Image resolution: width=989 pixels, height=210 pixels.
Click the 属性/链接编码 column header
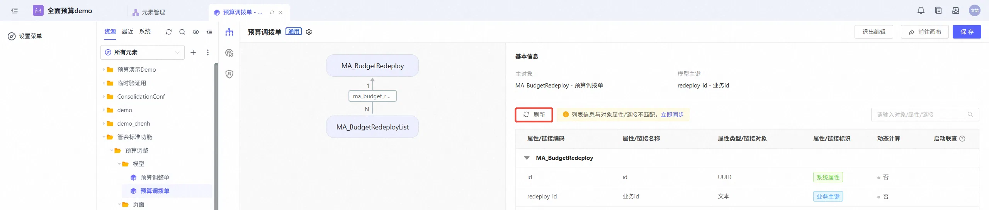545,139
